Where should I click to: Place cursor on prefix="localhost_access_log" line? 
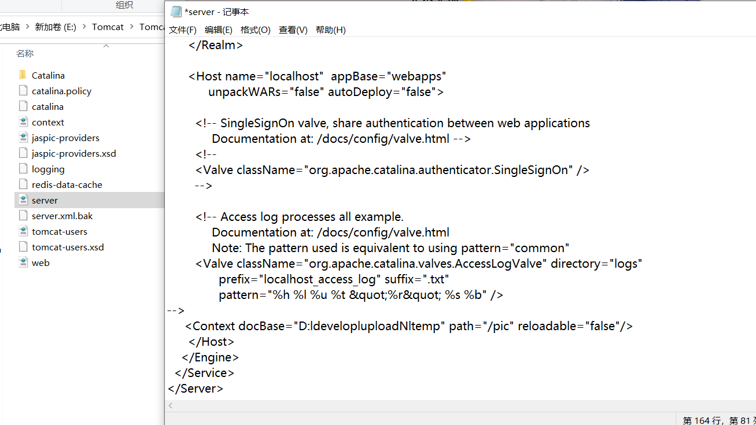pos(334,279)
